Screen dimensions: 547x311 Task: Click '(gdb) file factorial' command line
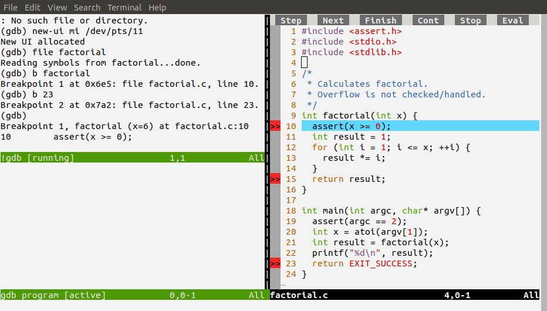point(53,52)
